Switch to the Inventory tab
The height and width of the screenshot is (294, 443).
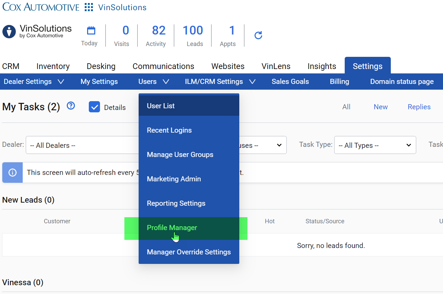point(53,66)
